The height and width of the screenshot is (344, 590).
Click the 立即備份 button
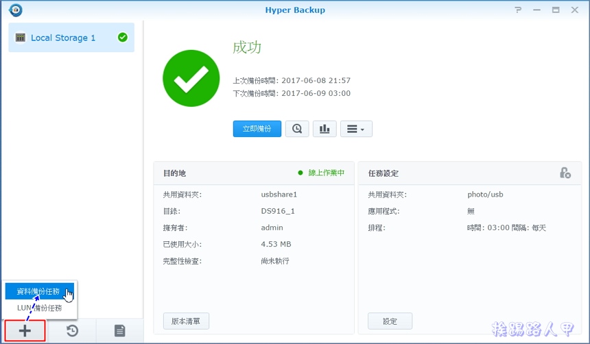pyautogui.click(x=257, y=129)
